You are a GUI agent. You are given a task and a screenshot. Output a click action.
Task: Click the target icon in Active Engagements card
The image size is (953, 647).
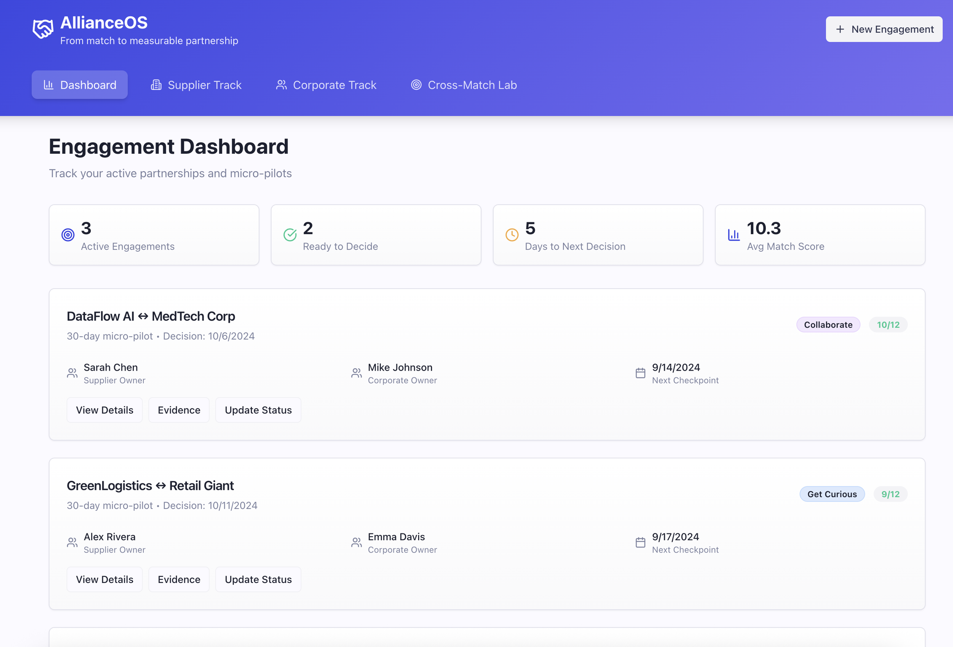(x=68, y=235)
